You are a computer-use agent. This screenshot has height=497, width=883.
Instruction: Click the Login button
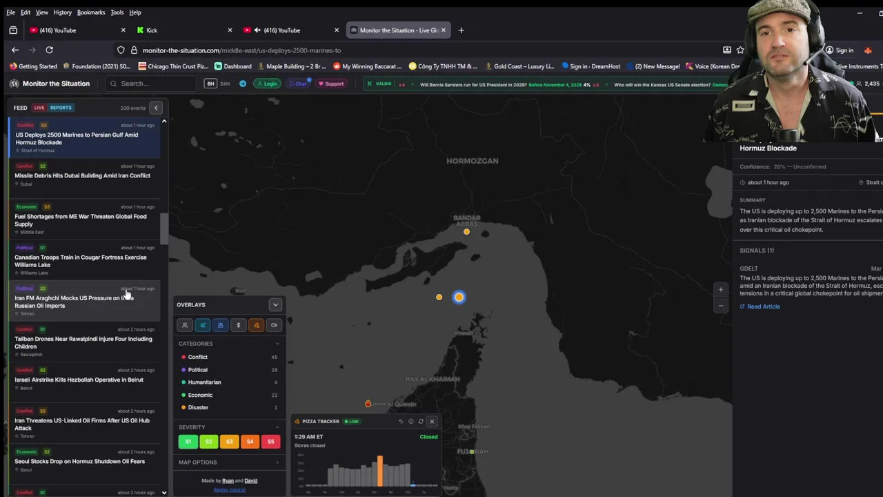(267, 84)
